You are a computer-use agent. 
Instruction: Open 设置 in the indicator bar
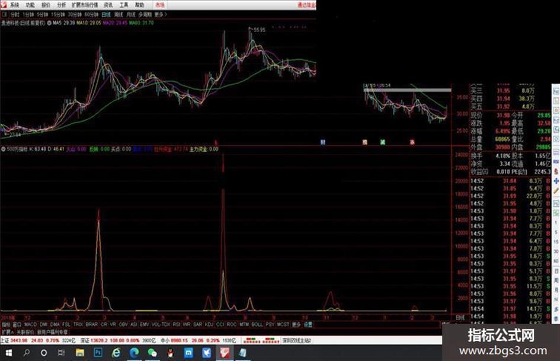click(x=308, y=324)
